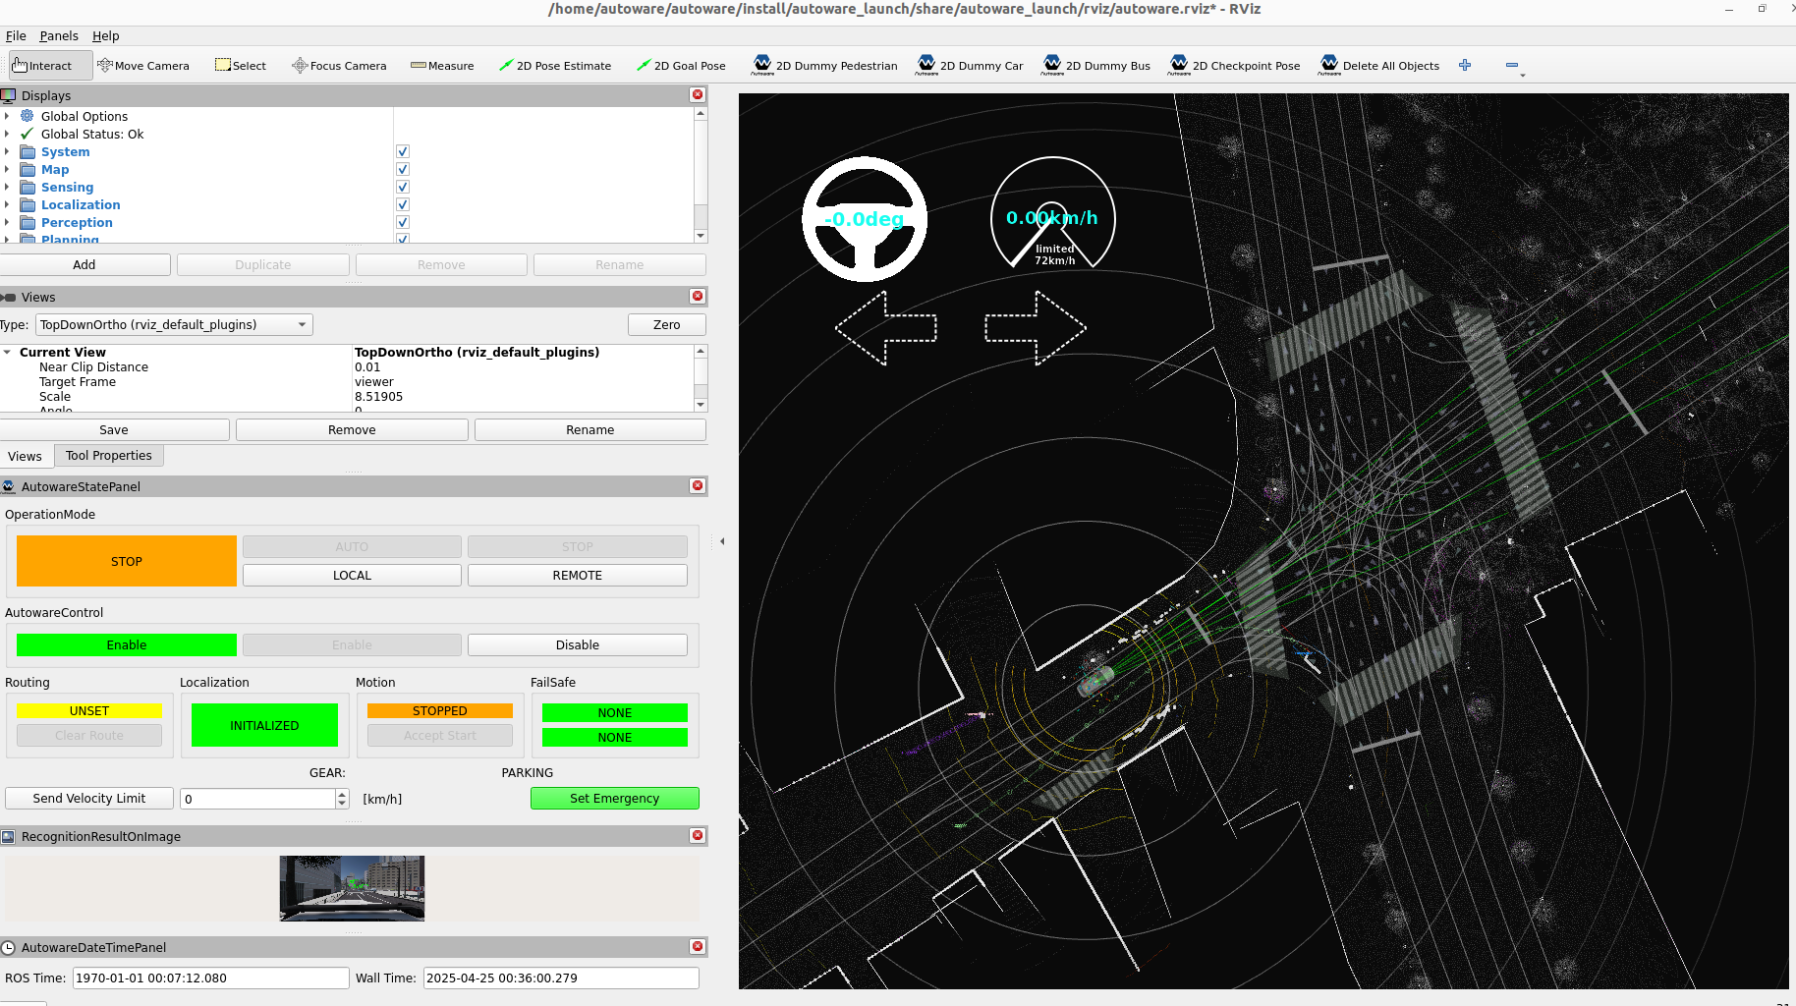Viewport: 1796px width, 1006px height.
Task: Choose the 2D Dummy Car tool
Action: click(971, 66)
